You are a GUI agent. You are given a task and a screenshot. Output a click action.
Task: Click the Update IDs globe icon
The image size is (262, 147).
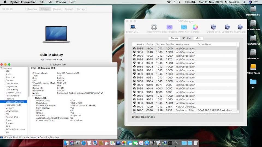pyautogui.click(x=227, y=27)
